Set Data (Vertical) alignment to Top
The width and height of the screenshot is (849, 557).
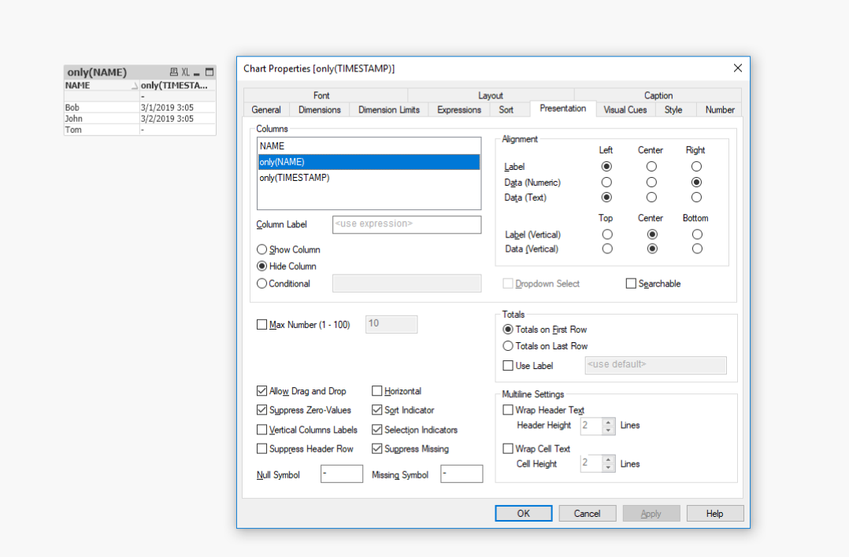pyautogui.click(x=607, y=249)
